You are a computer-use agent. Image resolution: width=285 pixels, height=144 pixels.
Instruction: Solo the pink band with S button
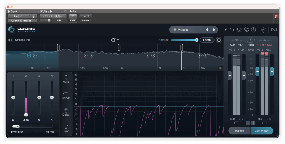[92, 56]
